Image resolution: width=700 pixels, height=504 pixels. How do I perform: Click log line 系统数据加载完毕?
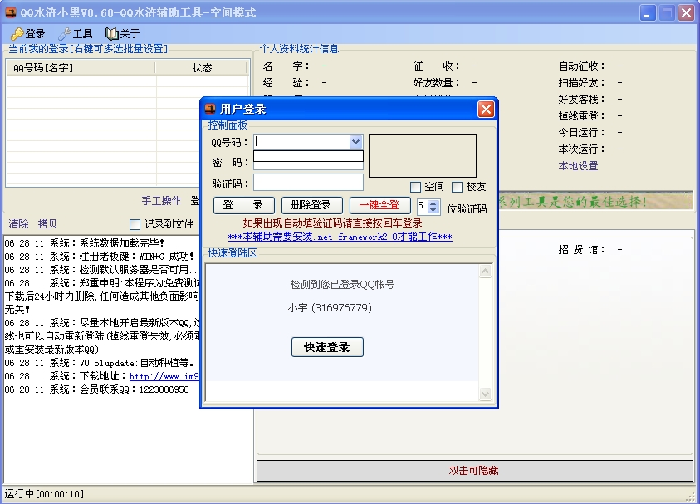point(85,243)
